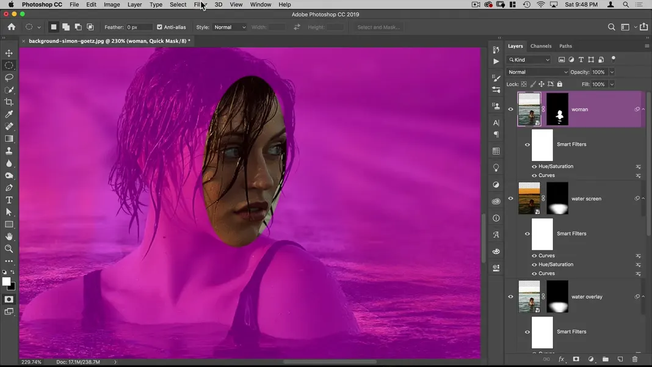Viewport: 652px width, 367px height.
Task: Open the Opacity slider dropdown
Action: point(612,72)
